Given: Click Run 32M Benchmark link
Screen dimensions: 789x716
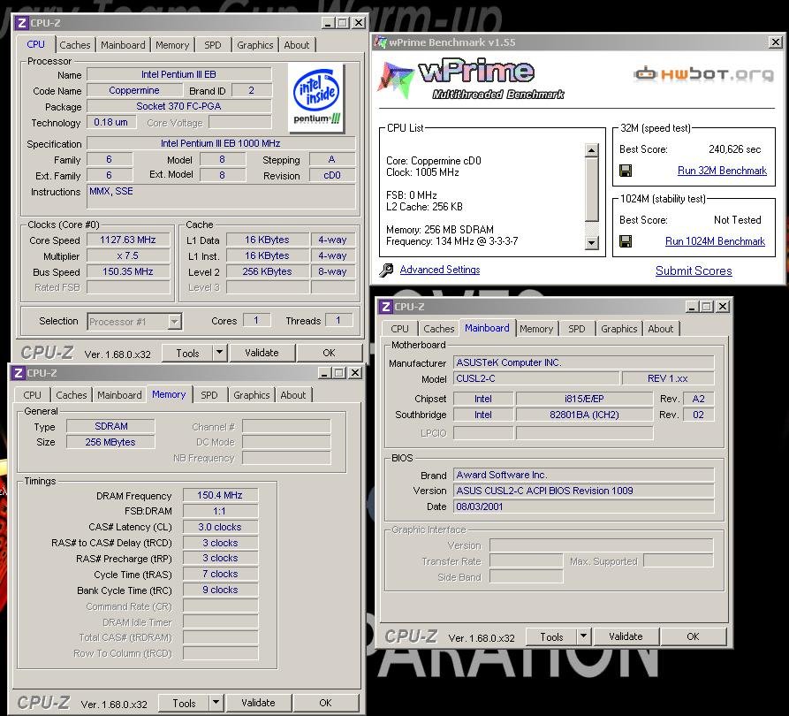Looking at the screenshot, I should (x=722, y=171).
